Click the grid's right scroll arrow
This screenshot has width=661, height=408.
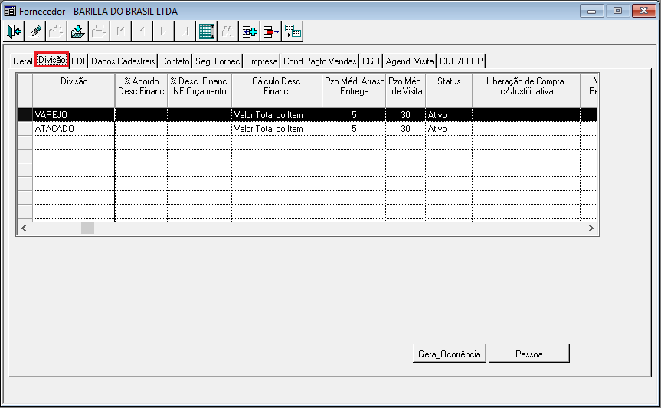[x=591, y=229]
